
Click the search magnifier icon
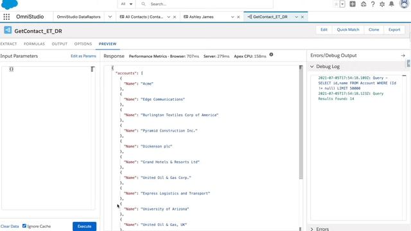(143, 4)
